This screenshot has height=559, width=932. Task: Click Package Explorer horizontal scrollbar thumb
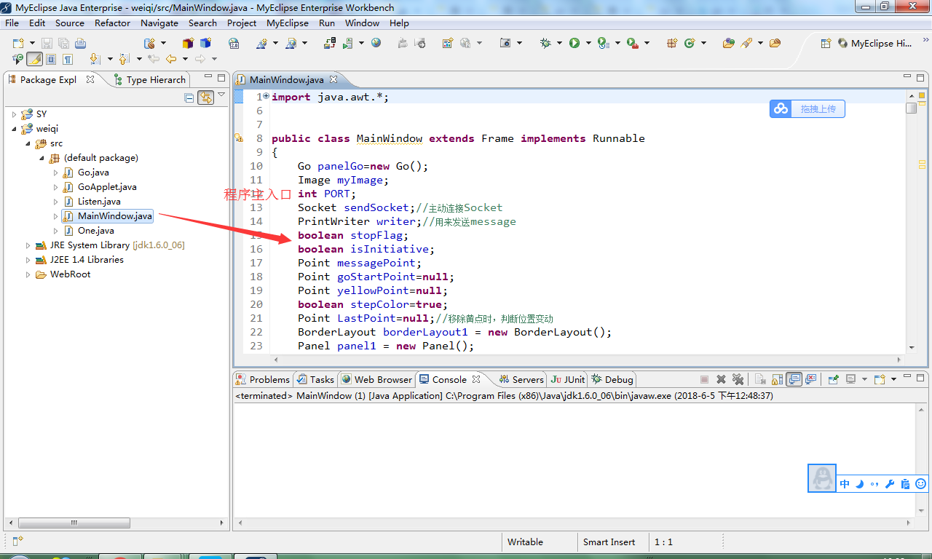(x=74, y=523)
